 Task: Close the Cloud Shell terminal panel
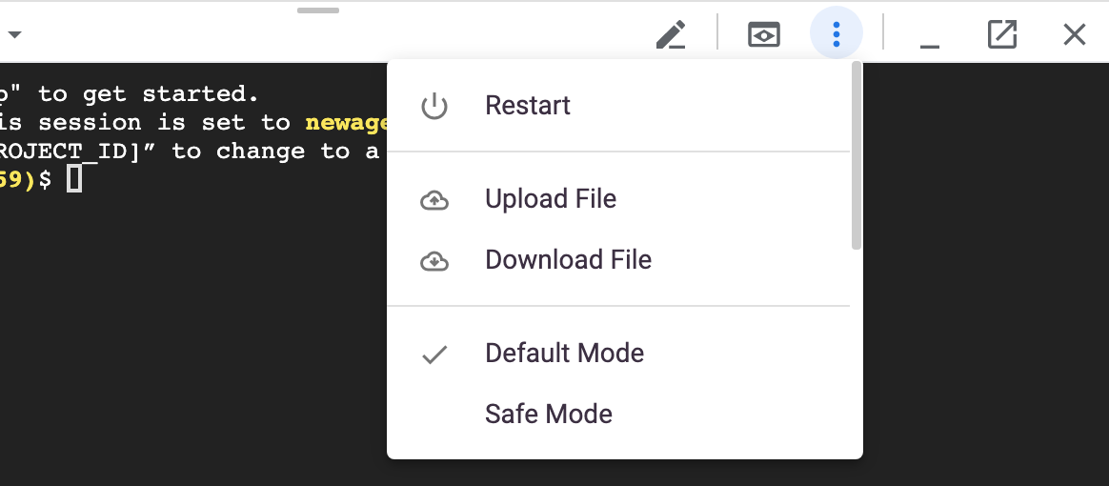[1074, 35]
